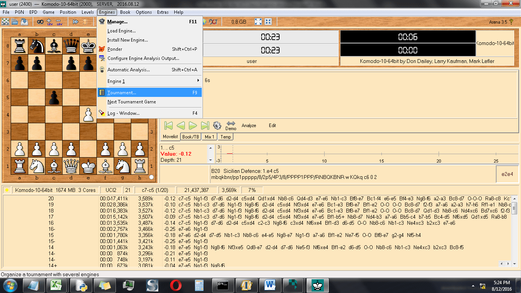Jump to the first move with the start arrow
The width and height of the screenshot is (521, 293).
(x=168, y=126)
